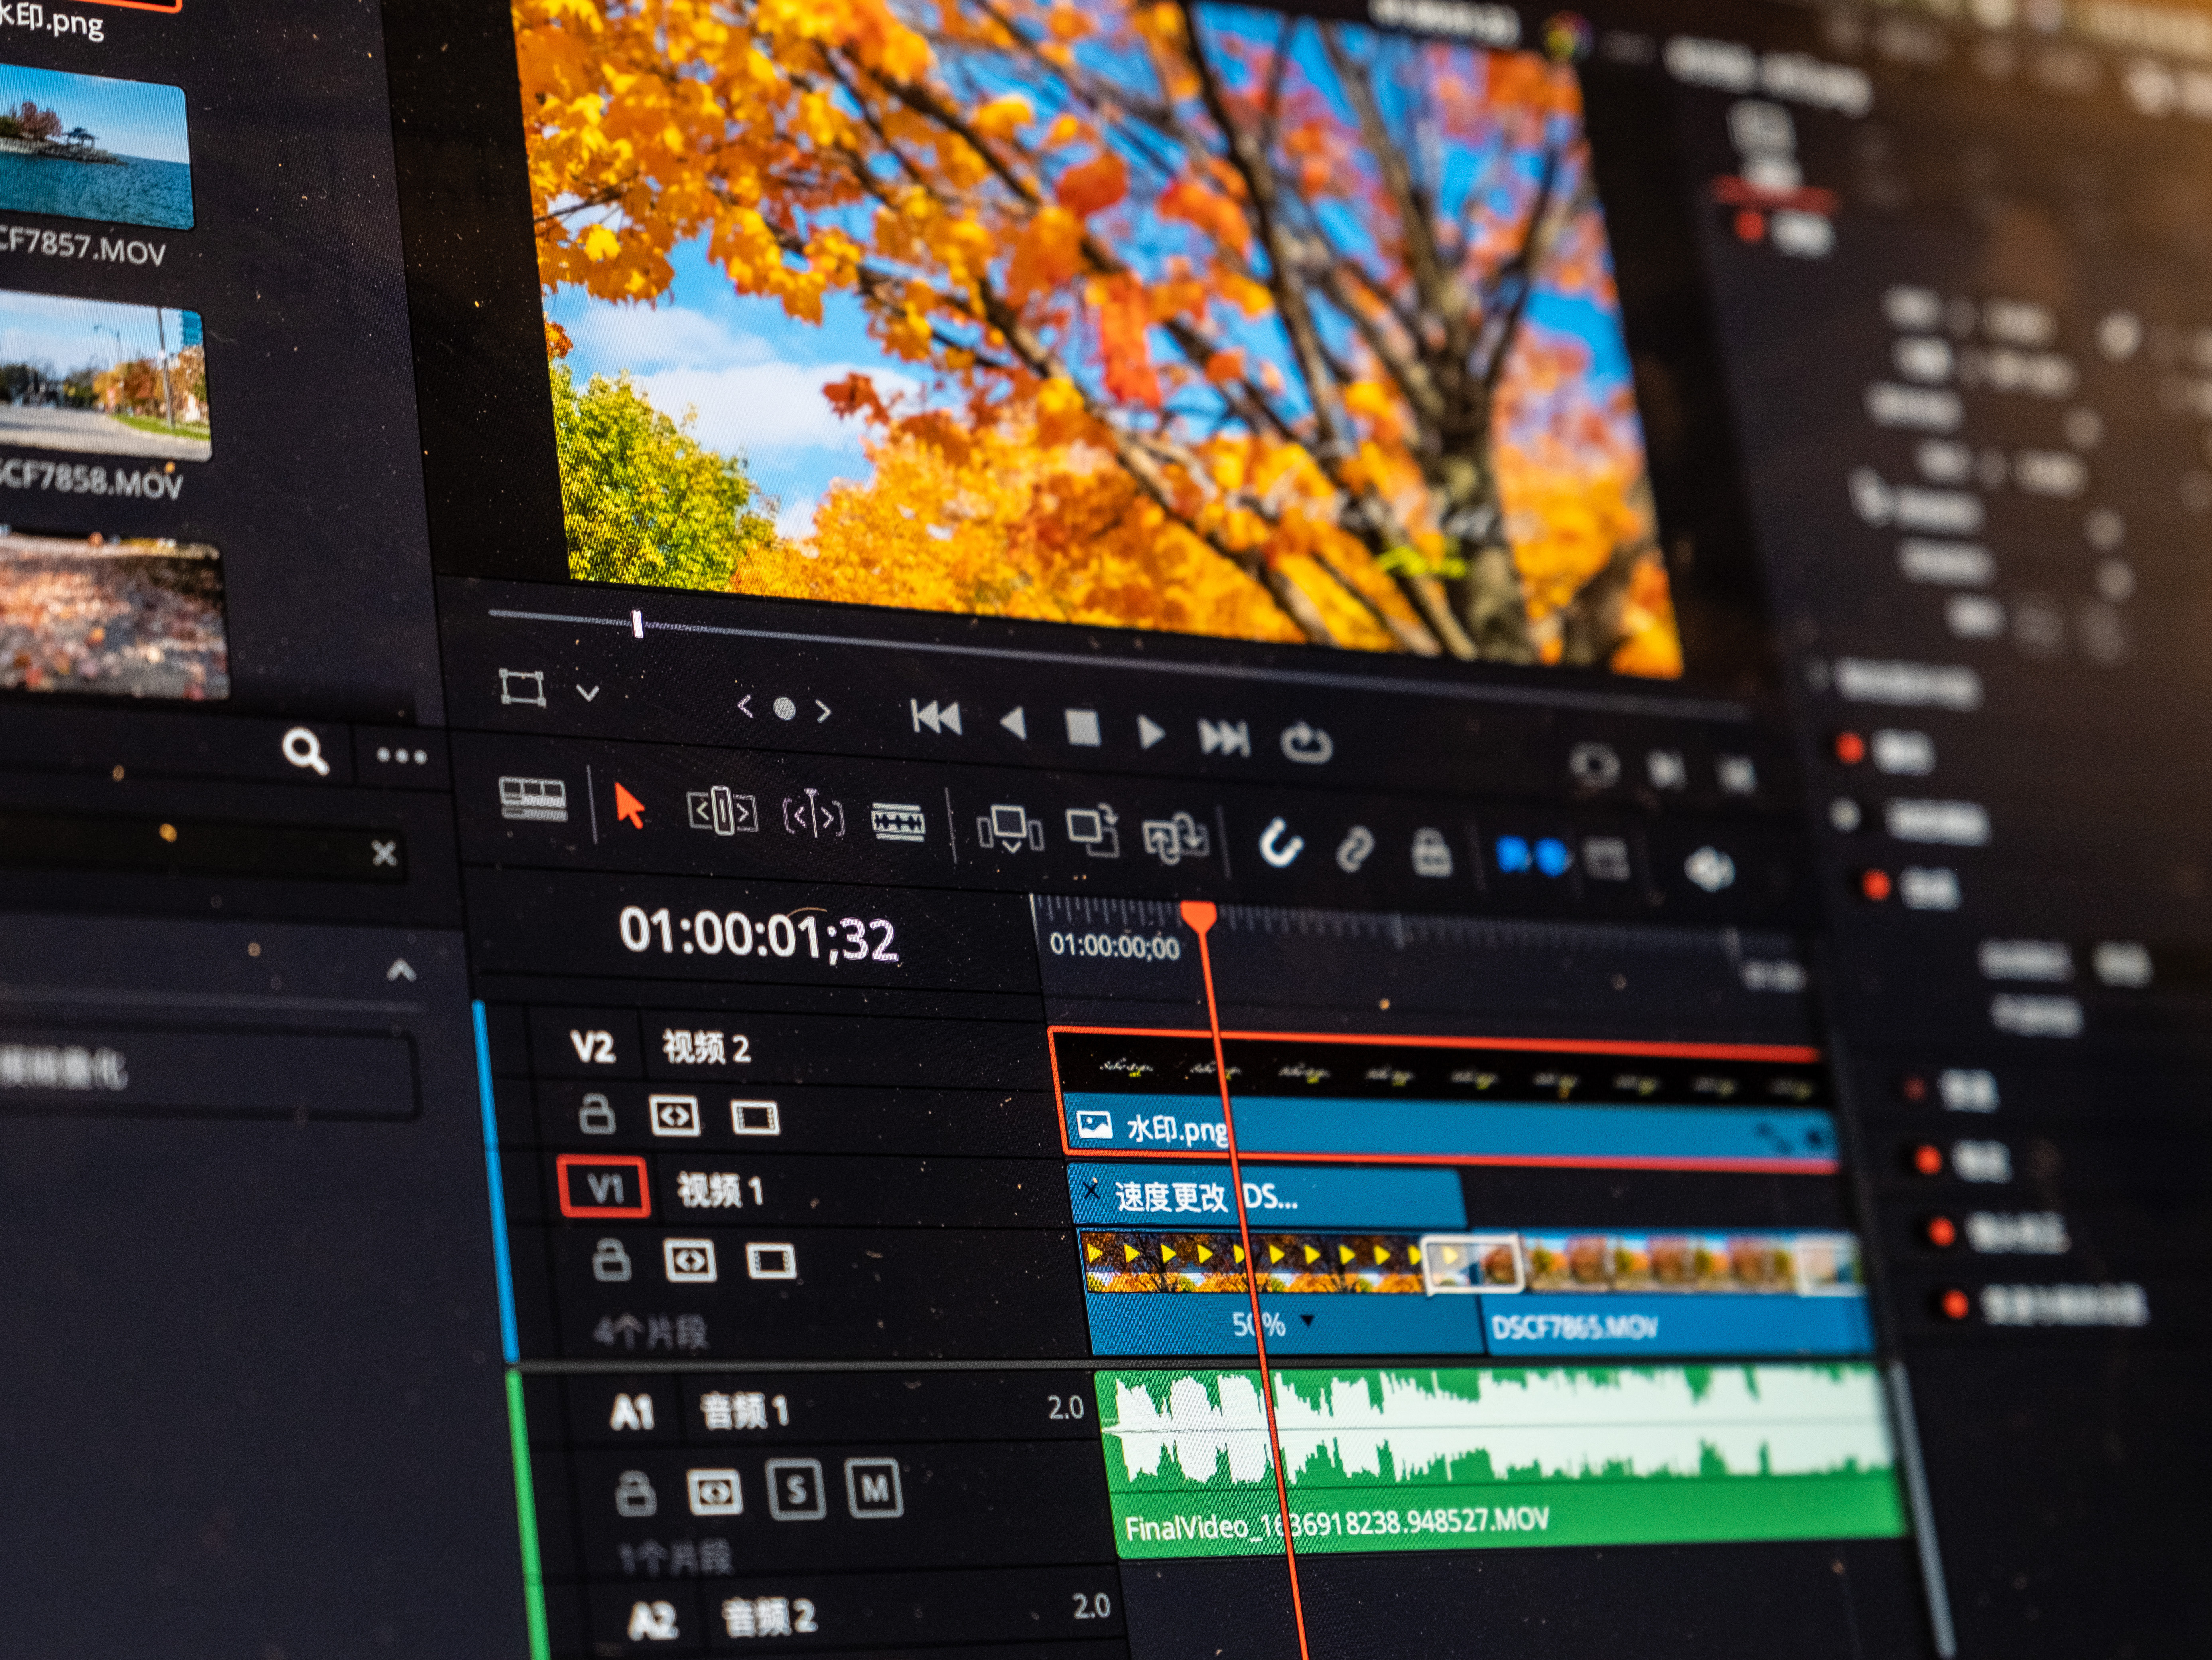The height and width of the screenshot is (1660, 2212).
Task: Collapse the panel with the up chevron
Action: [x=401, y=970]
